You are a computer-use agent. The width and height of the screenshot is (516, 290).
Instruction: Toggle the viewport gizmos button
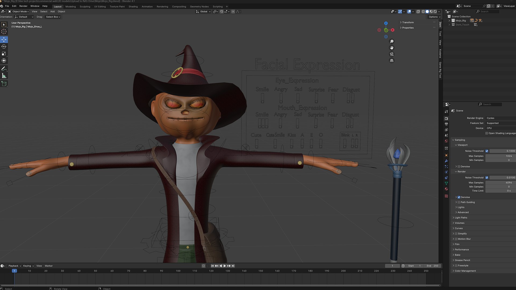(400, 12)
